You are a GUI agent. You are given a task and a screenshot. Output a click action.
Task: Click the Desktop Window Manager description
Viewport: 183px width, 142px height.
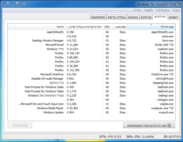click(x=48, y=41)
